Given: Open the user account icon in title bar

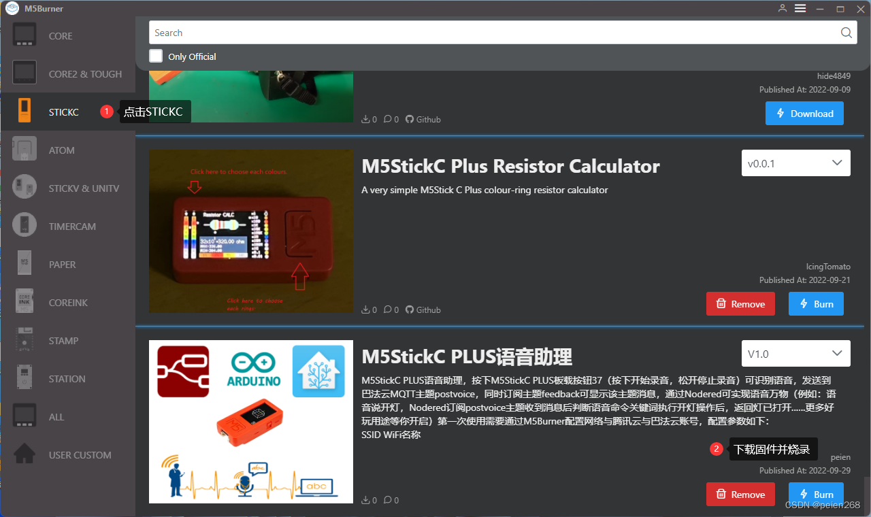Looking at the screenshot, I should click(783, 8).
